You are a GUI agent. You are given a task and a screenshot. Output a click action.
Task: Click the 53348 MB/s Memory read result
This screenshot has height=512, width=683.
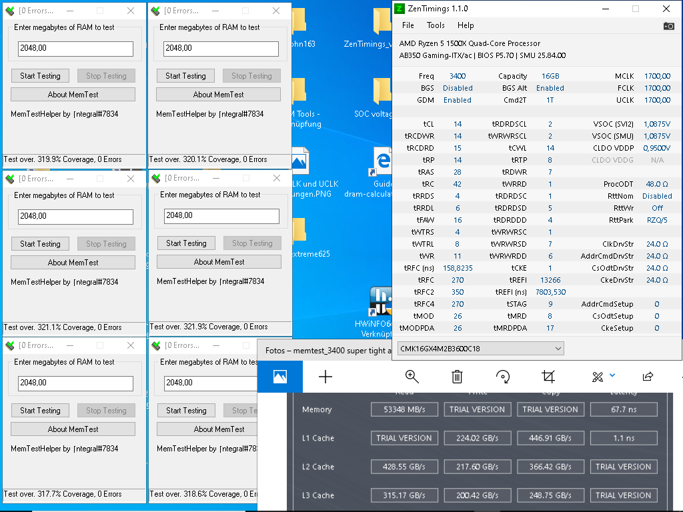[x=404, y=409]
